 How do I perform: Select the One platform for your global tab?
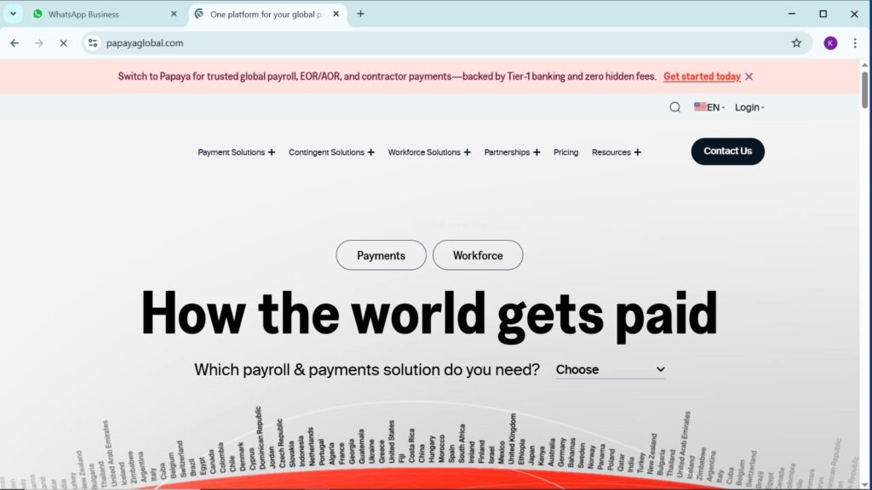pos(267,14)
